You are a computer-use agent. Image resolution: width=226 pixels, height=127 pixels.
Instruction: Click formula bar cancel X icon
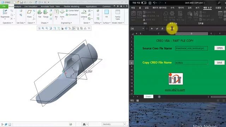click(152, 29)
